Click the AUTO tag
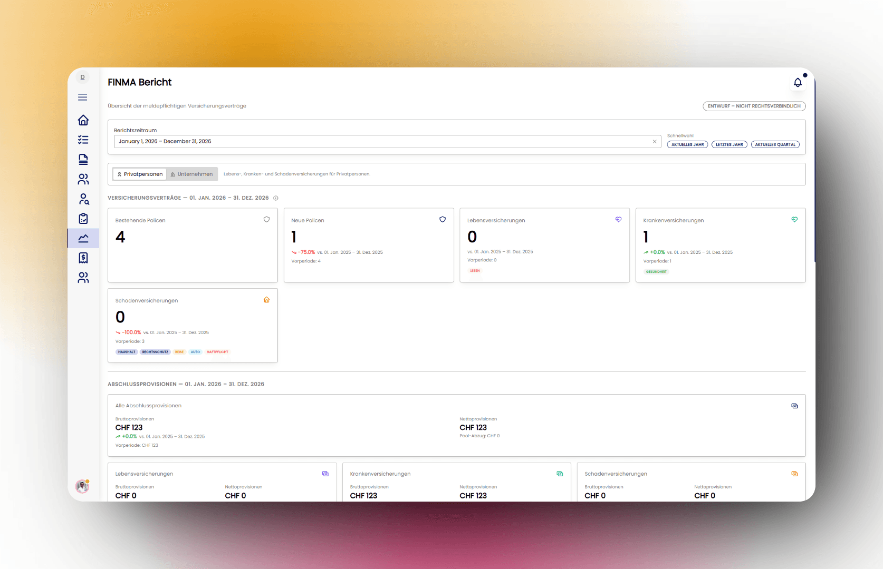The width and height of the screenshot is (883, 569). coord(195,352)
